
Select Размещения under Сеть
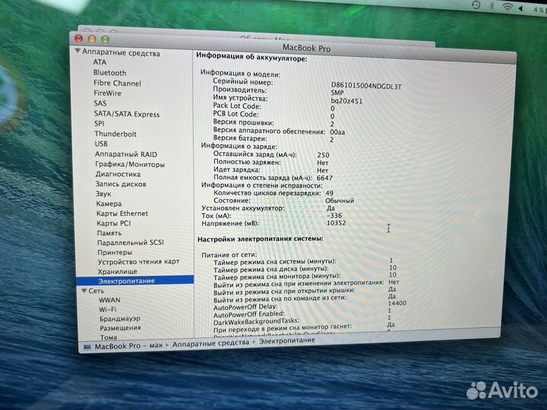pyautogui.click(x=120, y=328)
